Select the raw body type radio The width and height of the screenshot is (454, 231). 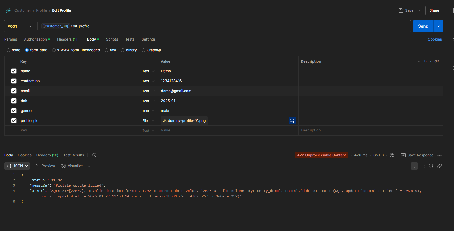click(106, 50)
